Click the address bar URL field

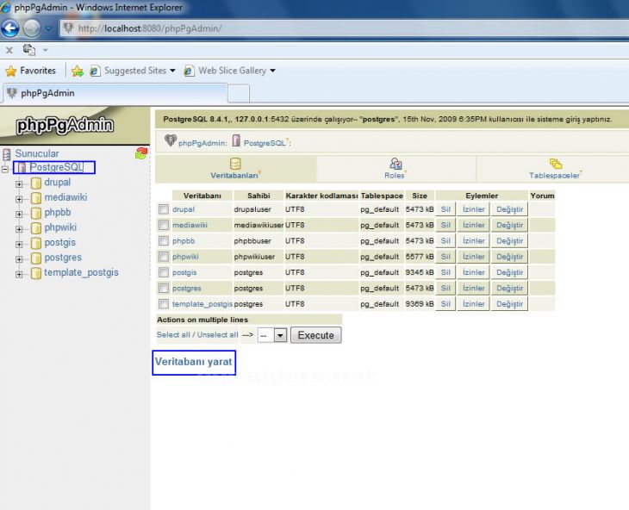(x=345, y=28)
